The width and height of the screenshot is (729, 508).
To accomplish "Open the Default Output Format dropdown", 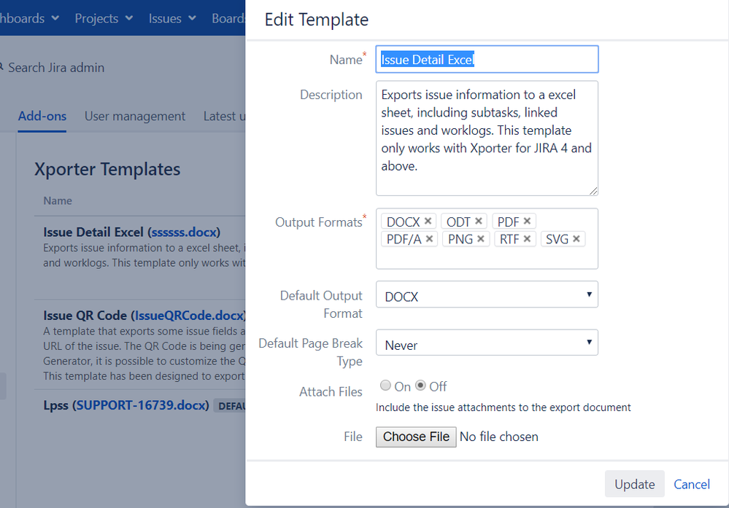I will click(487, 294).
